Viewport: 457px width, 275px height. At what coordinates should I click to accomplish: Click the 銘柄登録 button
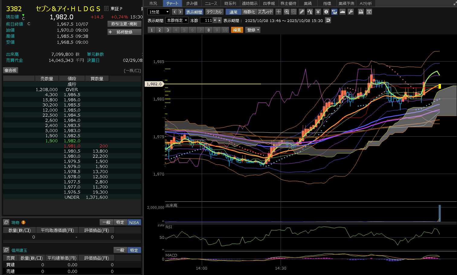[124, 32]
